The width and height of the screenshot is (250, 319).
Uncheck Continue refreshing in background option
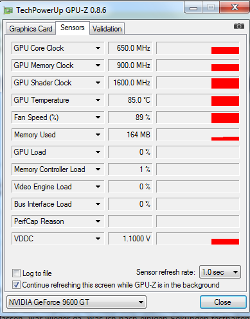coord(16,285)
